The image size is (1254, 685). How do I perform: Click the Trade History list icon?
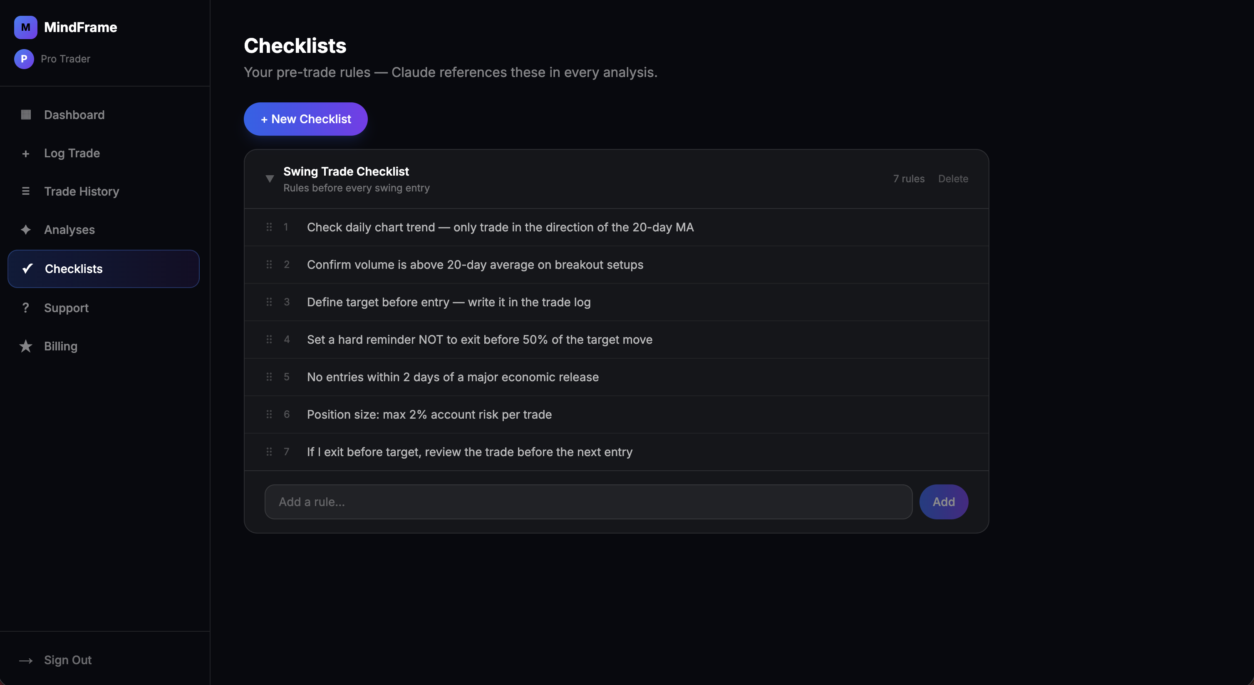coord(26,191)
